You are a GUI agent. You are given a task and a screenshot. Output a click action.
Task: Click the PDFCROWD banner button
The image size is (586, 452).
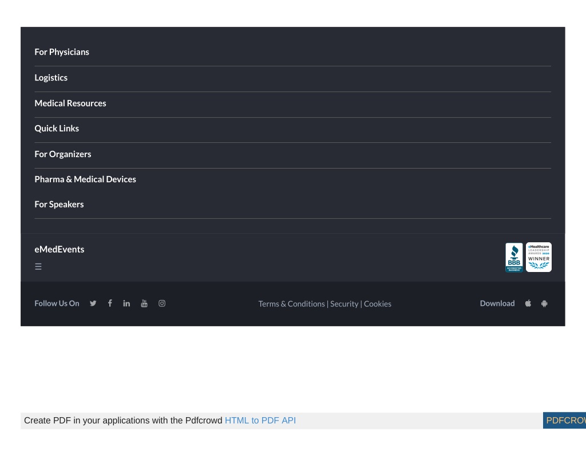pos(564,421)
